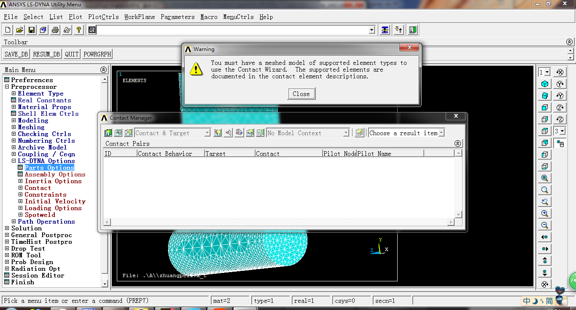The image size is (576, 310).
Task: Click the delete contact pairs icon
Action: (x=129, y=133)
